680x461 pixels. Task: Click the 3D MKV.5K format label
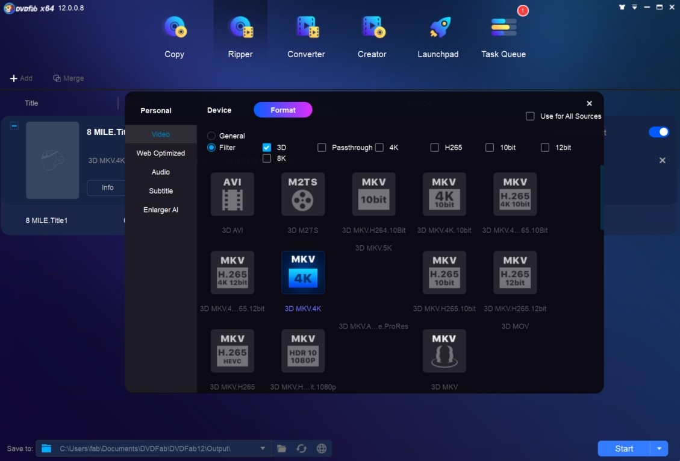(373, 248)
